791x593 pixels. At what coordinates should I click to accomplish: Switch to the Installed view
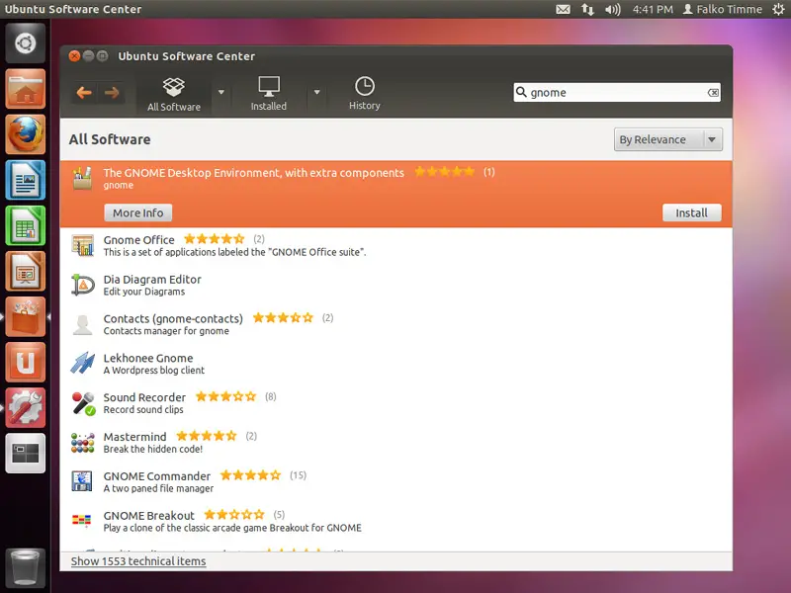268,94
